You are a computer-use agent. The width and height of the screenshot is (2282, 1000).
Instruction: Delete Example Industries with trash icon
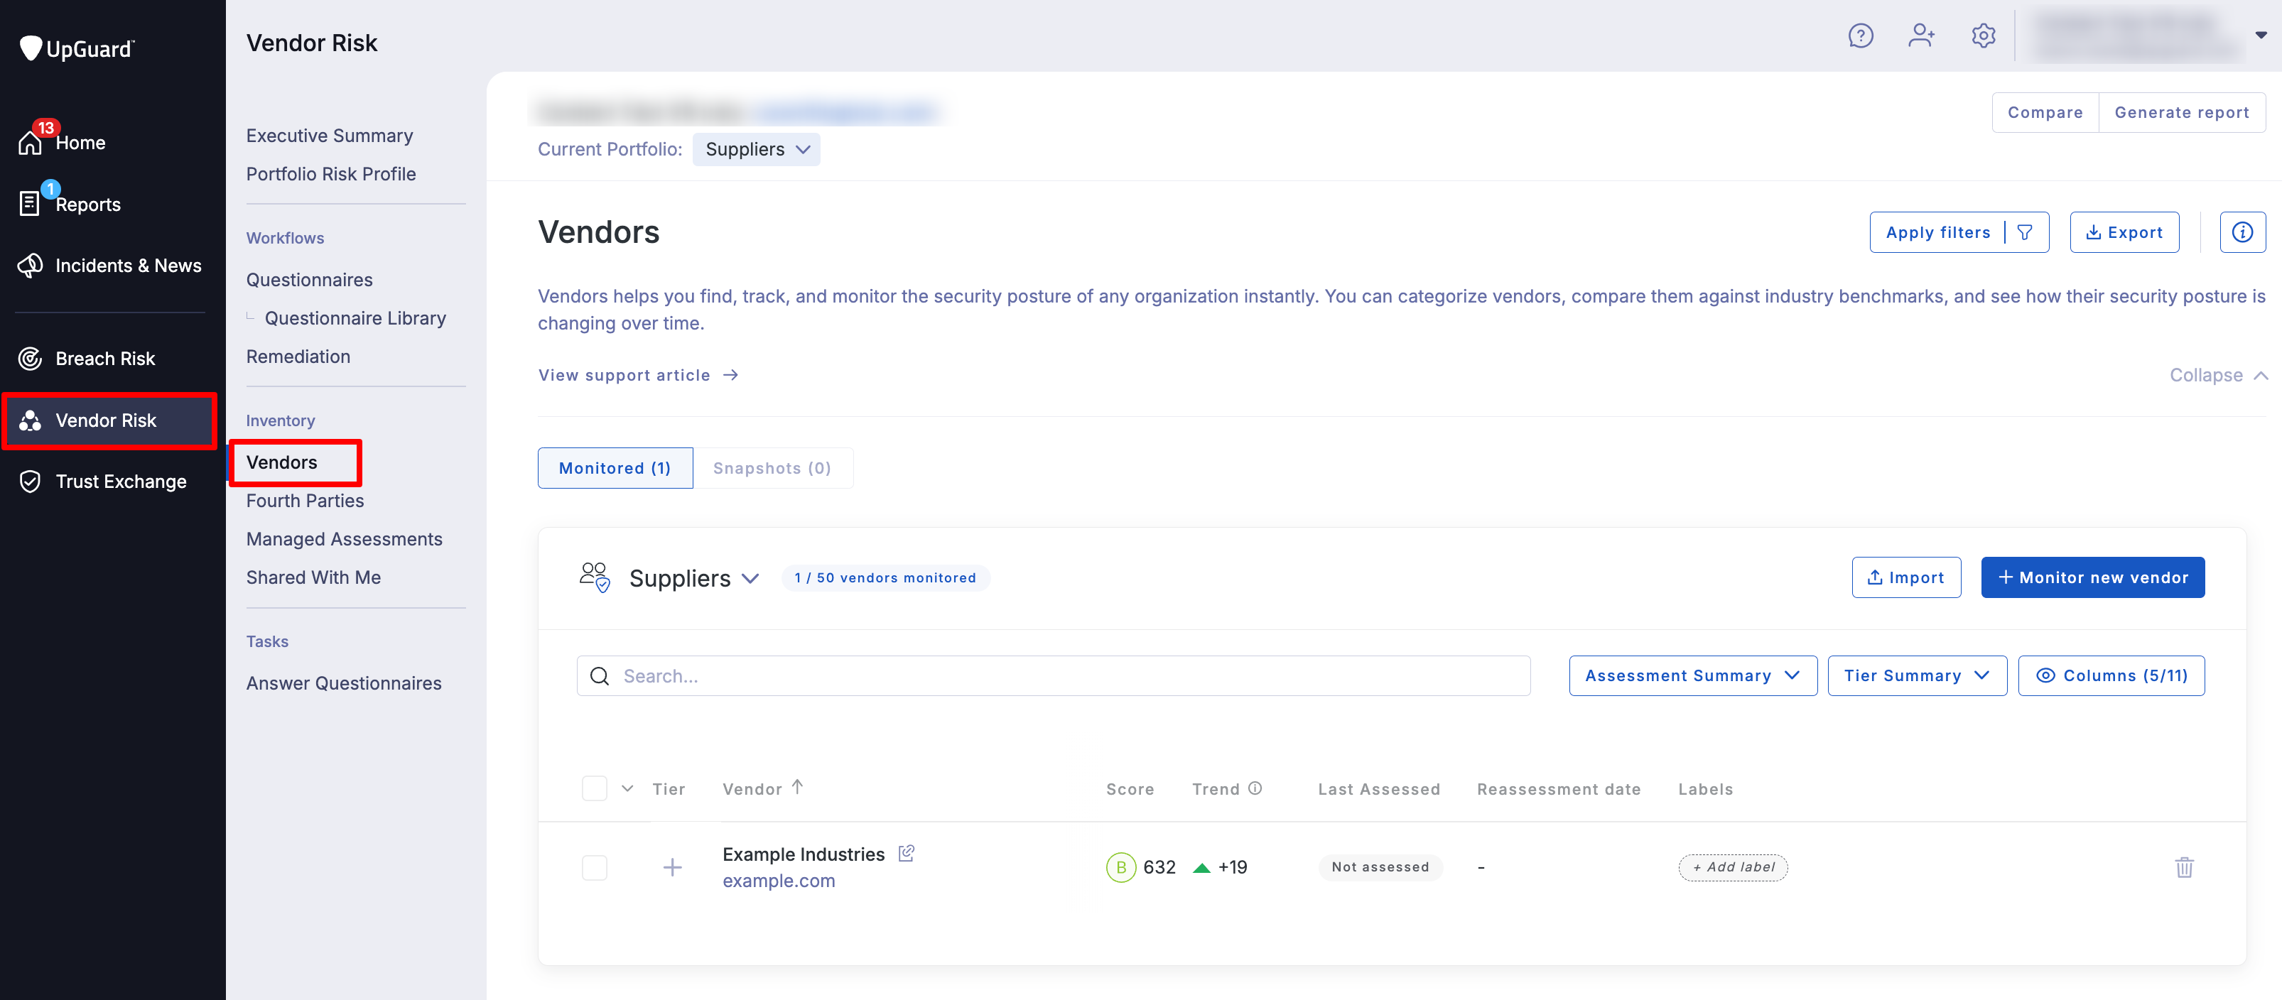pos(2184,866)
